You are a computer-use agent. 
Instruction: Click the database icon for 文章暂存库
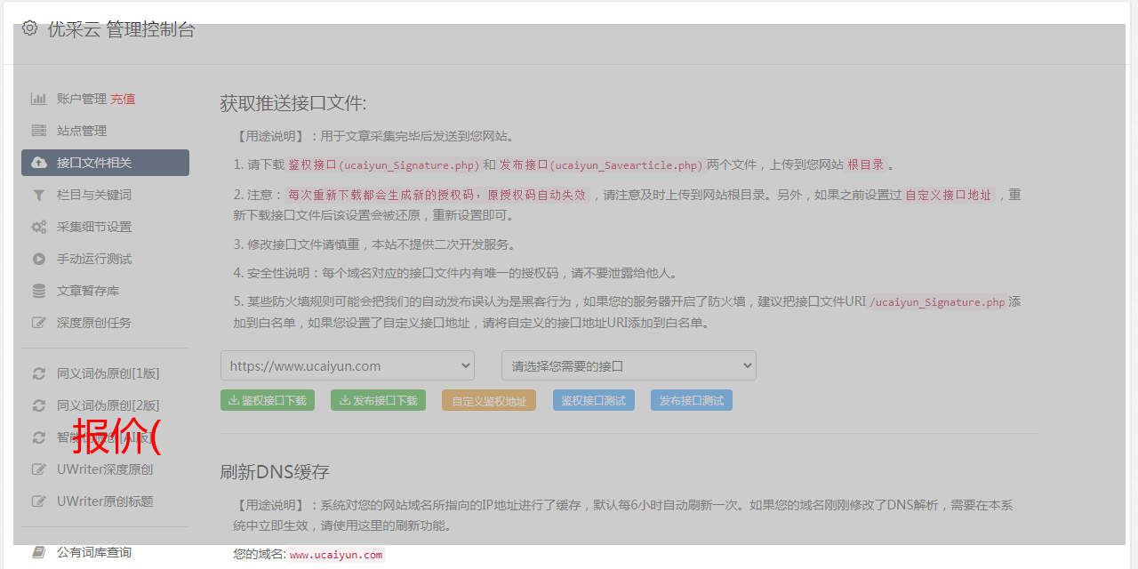coord(39,291)
